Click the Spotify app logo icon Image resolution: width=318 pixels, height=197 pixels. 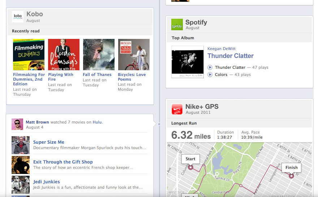(177, 24)
